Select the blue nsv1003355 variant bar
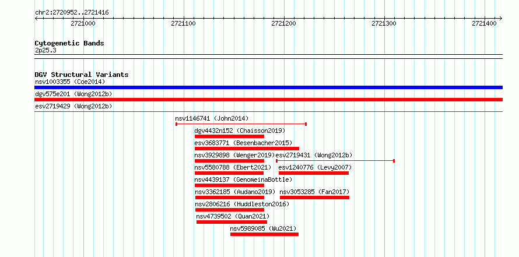Image resolution: width=519 pixels, height=257 pixels. [x=268, y=87]
